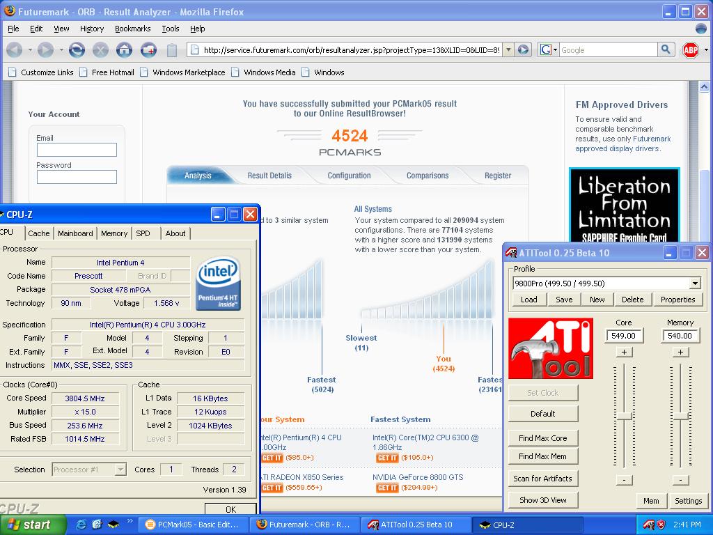Switch to CPU-Z Cache tab
The image size is (713, 535).
click(39, 233)
